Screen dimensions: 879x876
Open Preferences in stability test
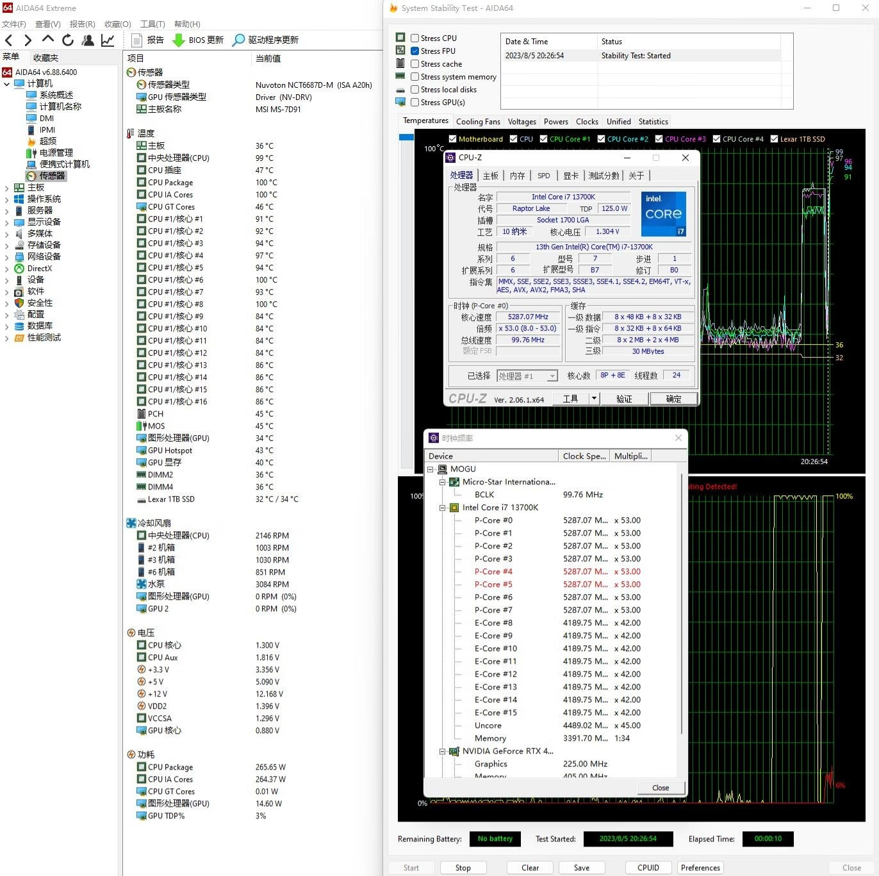coord(701,868)
